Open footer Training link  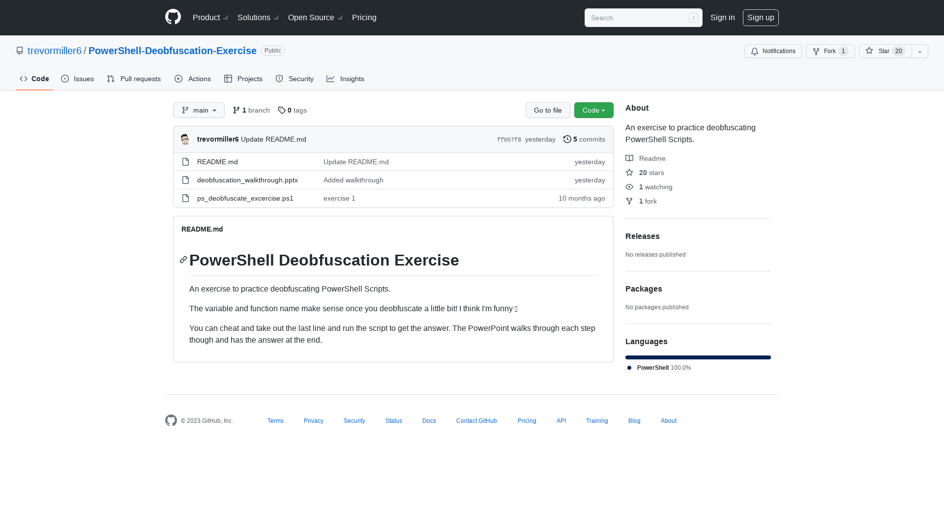click(597, 421)
